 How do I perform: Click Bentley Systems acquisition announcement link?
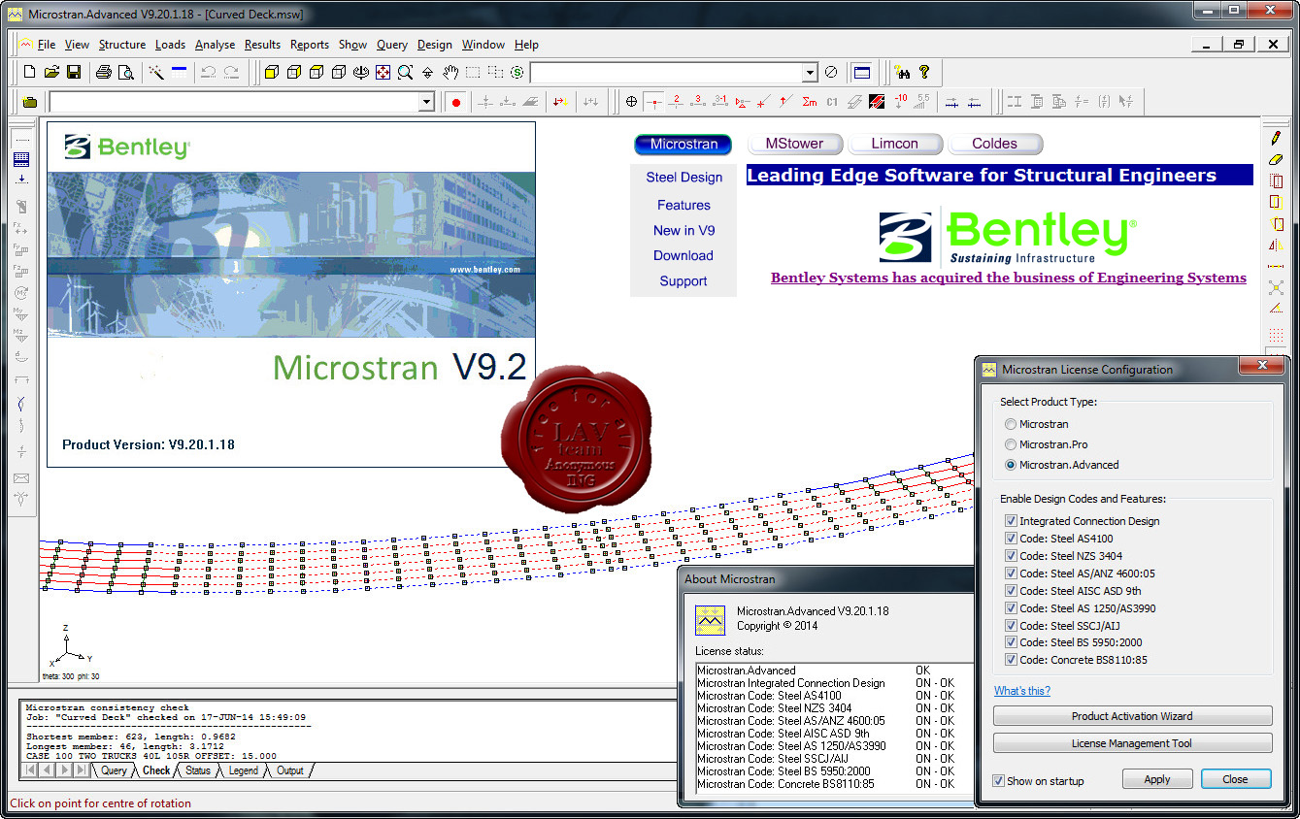(x=1009, y=278)
